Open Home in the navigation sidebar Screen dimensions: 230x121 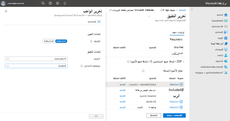point(220,15)
